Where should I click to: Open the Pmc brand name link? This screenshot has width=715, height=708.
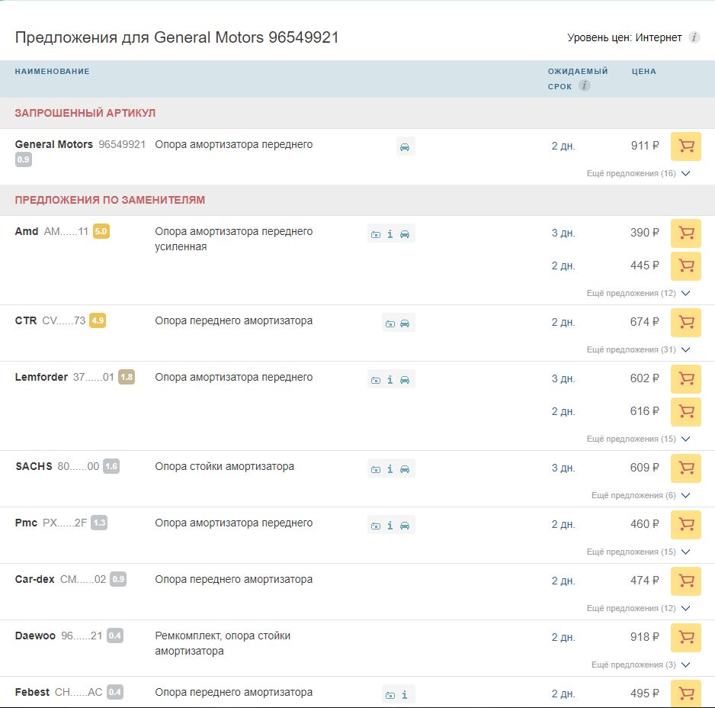(26, 523)
